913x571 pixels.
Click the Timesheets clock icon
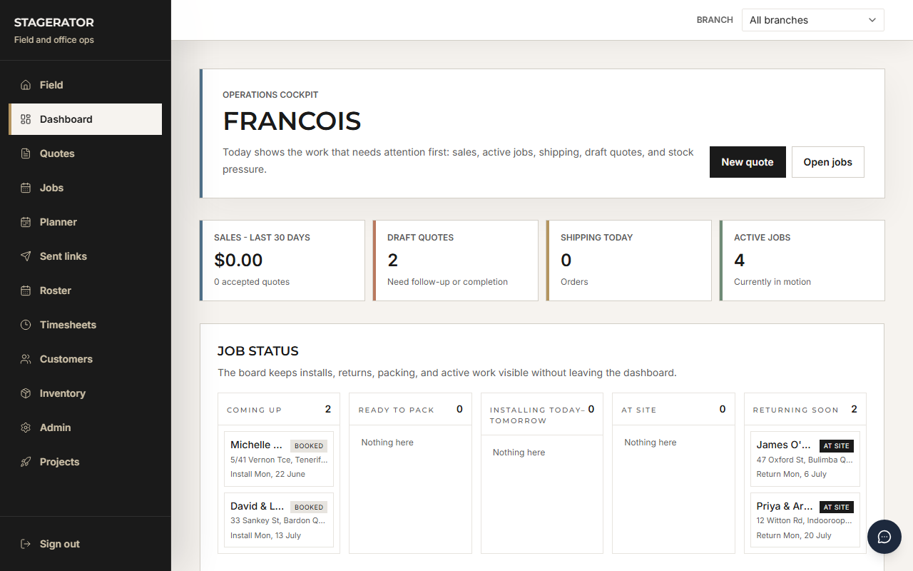(26, 325)
